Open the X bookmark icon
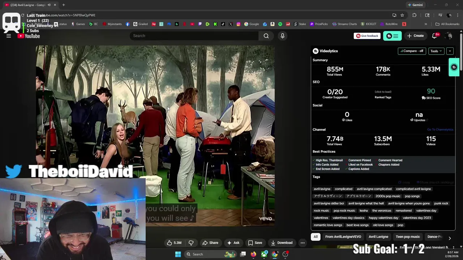The height and width of the screenshot is (260, 463). 231,24
